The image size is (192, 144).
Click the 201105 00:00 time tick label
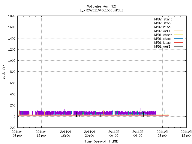[114, 134]
